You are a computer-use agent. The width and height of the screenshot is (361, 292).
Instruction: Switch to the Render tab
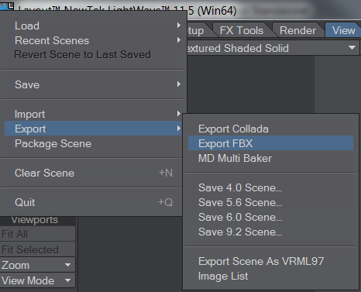[297, 30]
